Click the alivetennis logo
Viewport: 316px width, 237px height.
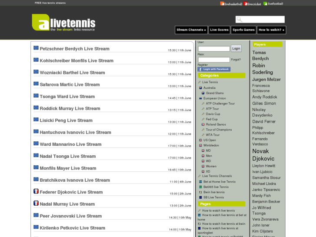point(64,23)
